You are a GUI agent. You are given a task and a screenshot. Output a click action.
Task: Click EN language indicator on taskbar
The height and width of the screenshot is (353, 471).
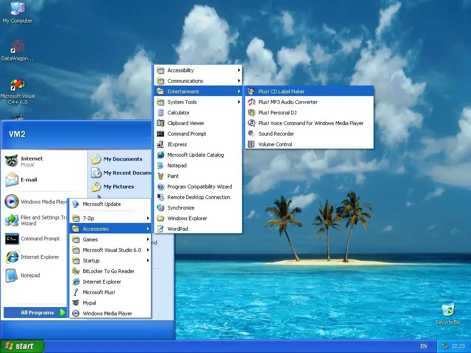tap(423, 346)
